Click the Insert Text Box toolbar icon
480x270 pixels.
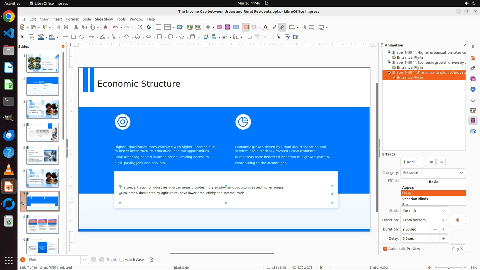[246, 27]
